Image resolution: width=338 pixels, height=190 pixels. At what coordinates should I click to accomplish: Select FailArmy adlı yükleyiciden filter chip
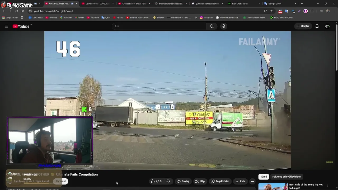[x=287, y=177]
